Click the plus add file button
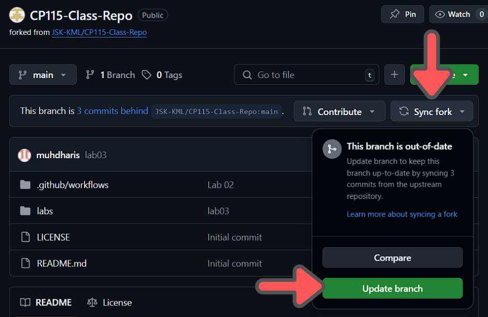Screen dimensions: 488x317 point(395,74)
